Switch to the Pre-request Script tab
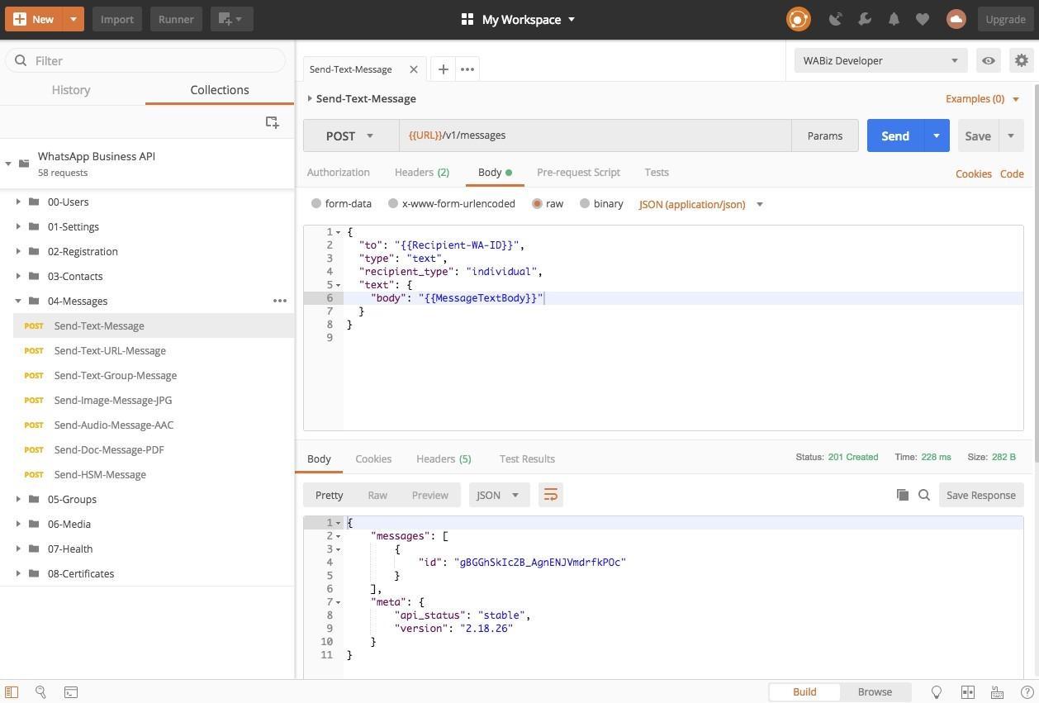The width and height of the screenshot is (1039, 703). (578, 172)
